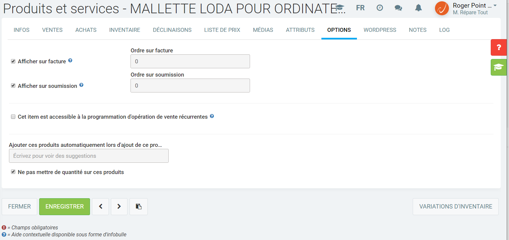Image resolution: width=509 pixels, height=240 pixels.
Task: Toggle the Afficher sur soumission checkbox
Action: tap(13, 86)
